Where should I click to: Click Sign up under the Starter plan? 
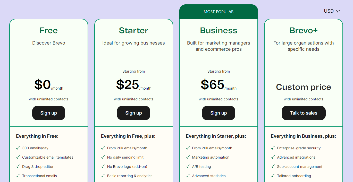(x=133, y=113)
